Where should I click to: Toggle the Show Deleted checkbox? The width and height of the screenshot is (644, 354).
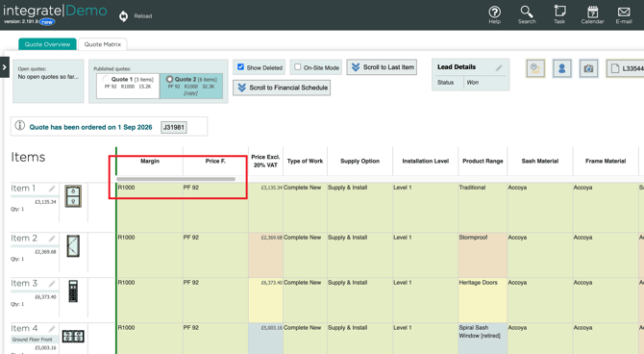pos(240,67)
